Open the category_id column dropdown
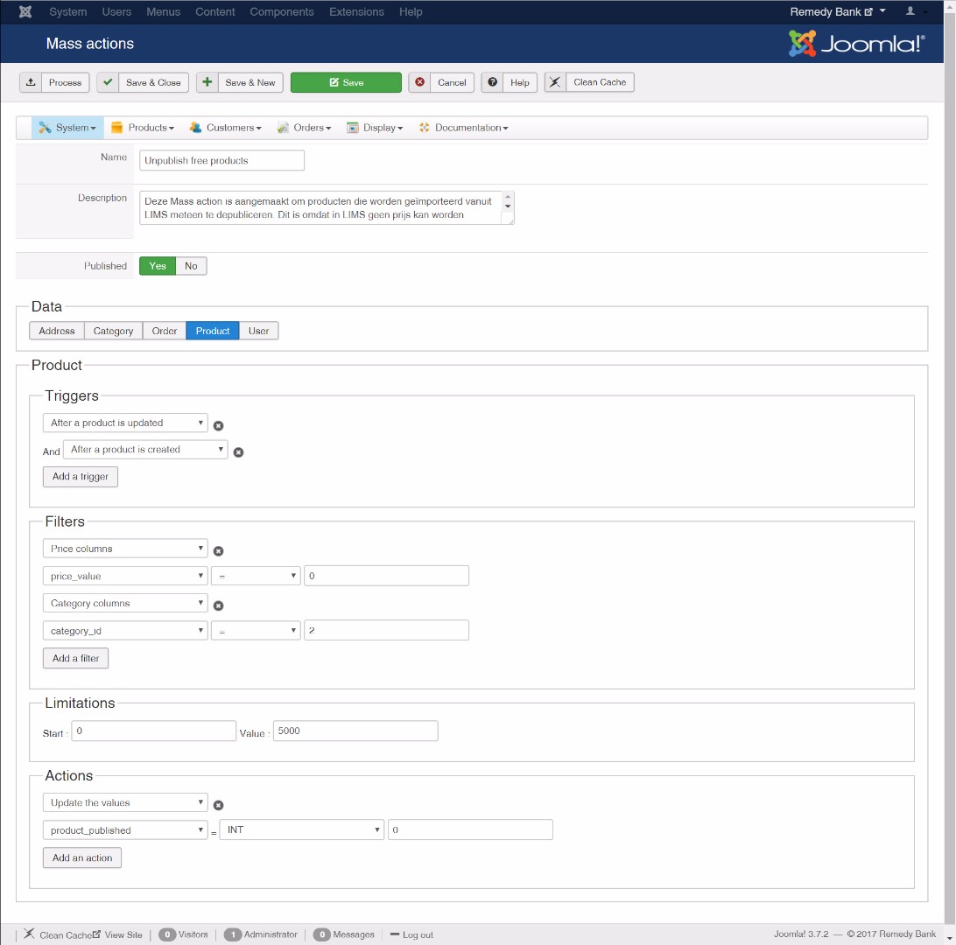Viewport: 956px width, 945px height. (125, 631)
